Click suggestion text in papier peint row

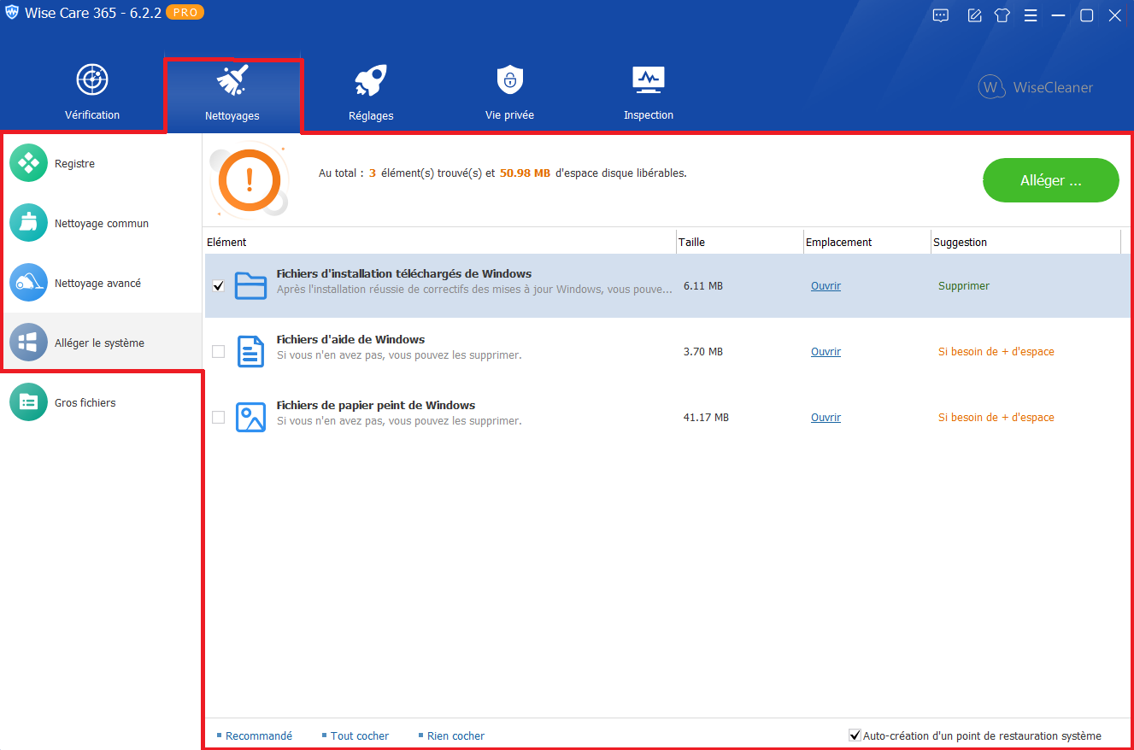996,418
